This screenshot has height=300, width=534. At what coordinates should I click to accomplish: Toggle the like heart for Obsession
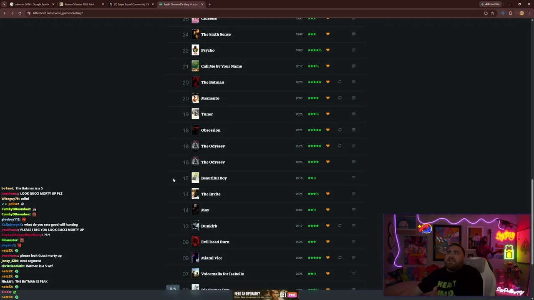tap(328, 130)
